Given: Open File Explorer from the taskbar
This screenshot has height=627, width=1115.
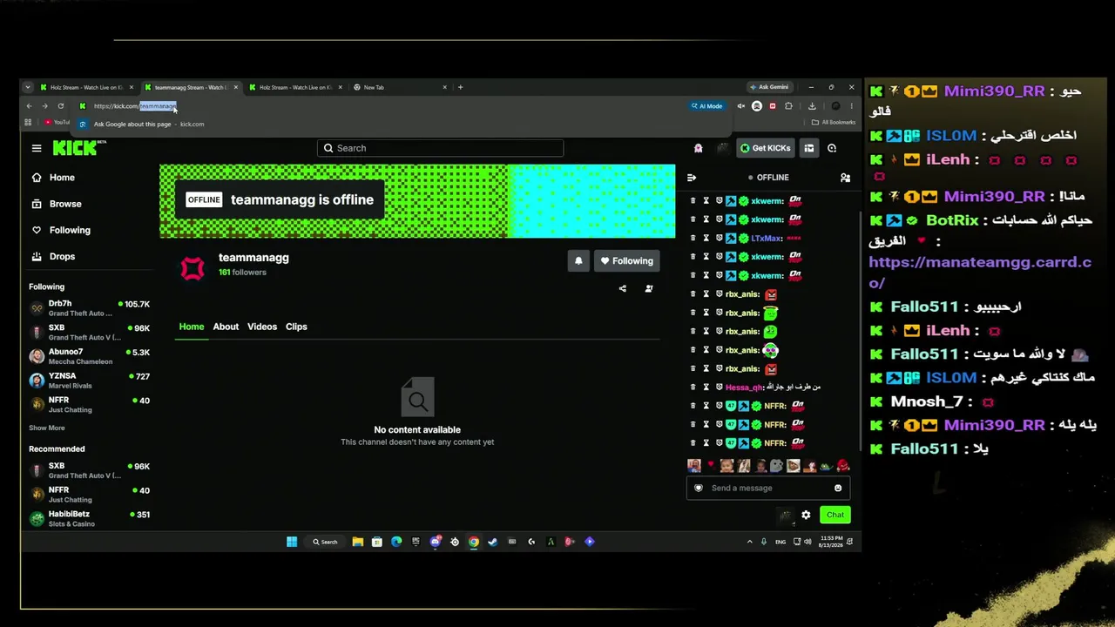Looking at the screenshot, I should click(x=358, y=542).
